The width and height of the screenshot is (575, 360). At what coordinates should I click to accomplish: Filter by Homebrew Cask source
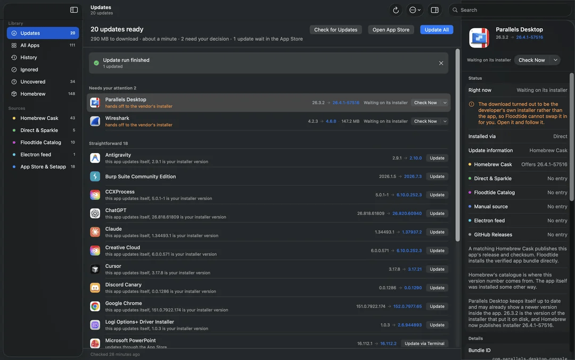tap(43, 118)
